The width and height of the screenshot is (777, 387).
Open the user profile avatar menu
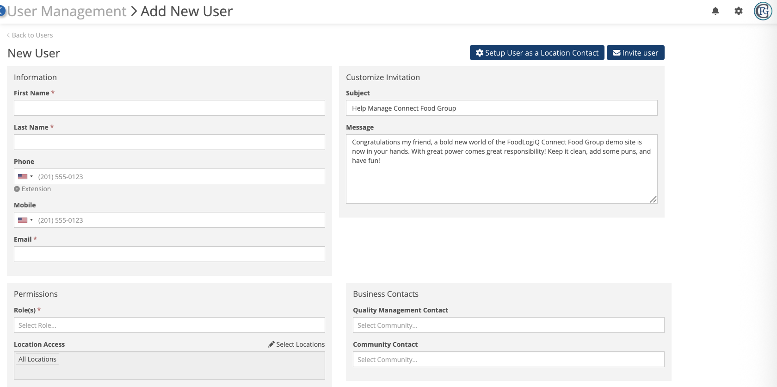(763, 11)
